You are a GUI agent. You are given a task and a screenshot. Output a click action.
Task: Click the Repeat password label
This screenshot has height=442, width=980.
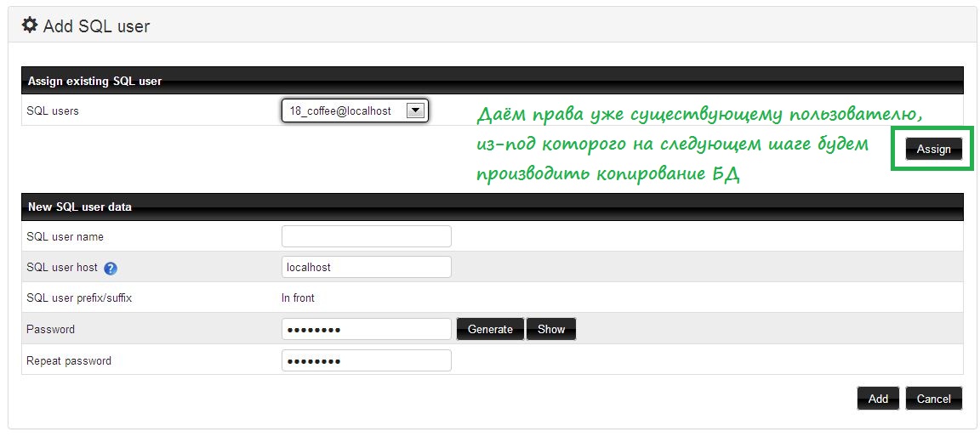[69, 360]
